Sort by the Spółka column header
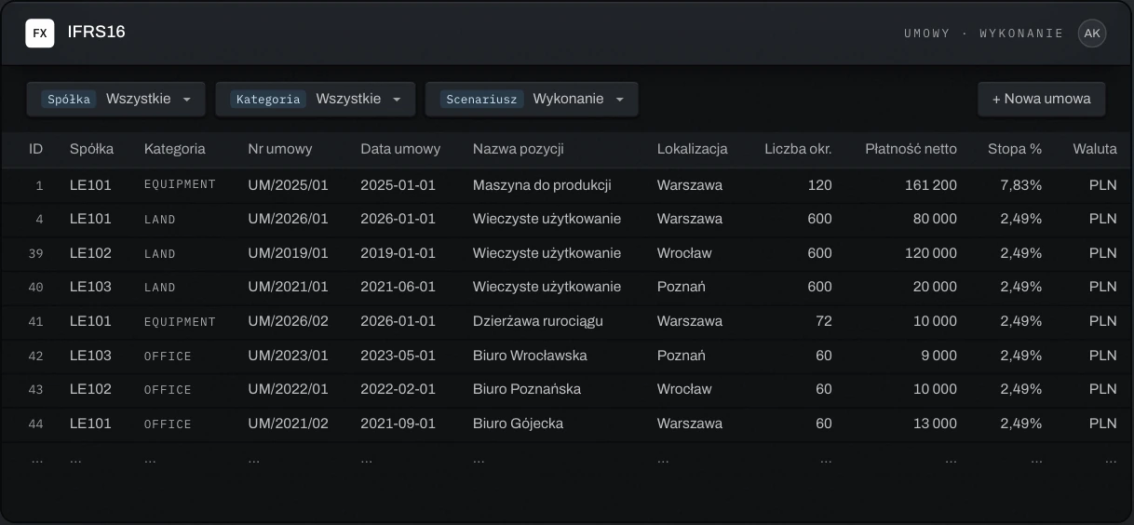The width and height of the screenshot is (1134, 525). tap(92, 149)
